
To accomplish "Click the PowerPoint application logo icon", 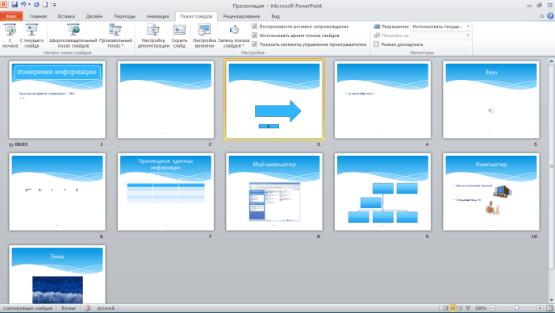I will coord(3,5).
